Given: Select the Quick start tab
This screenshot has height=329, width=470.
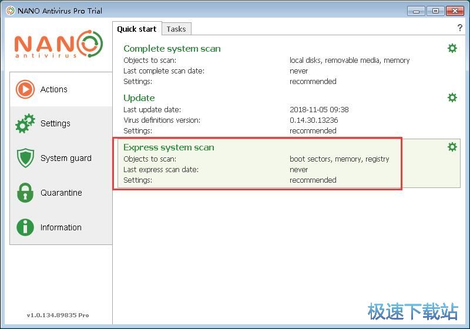Looking at the screenshot, I should coord(137,29).
